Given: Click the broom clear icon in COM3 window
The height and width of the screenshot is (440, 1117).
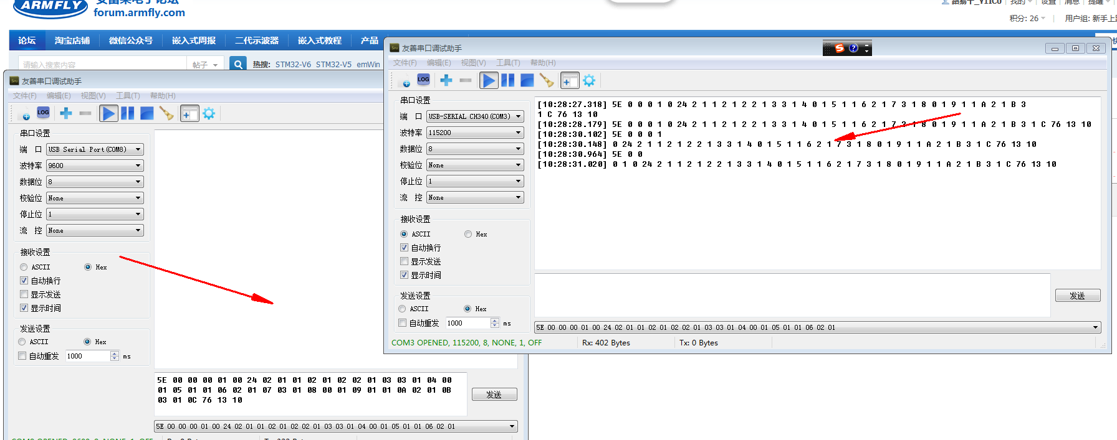Looking at the screenshot, I should 547,80.
